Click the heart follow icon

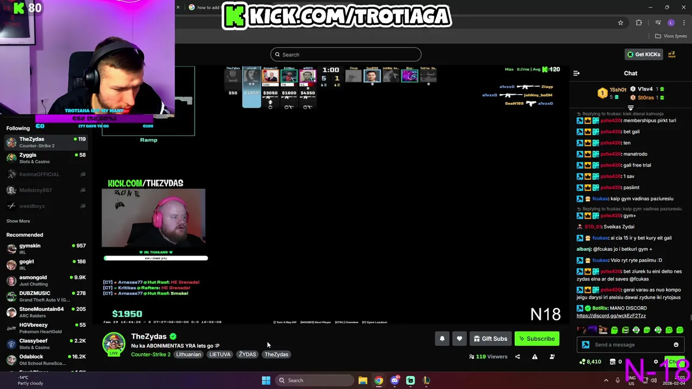459,339
